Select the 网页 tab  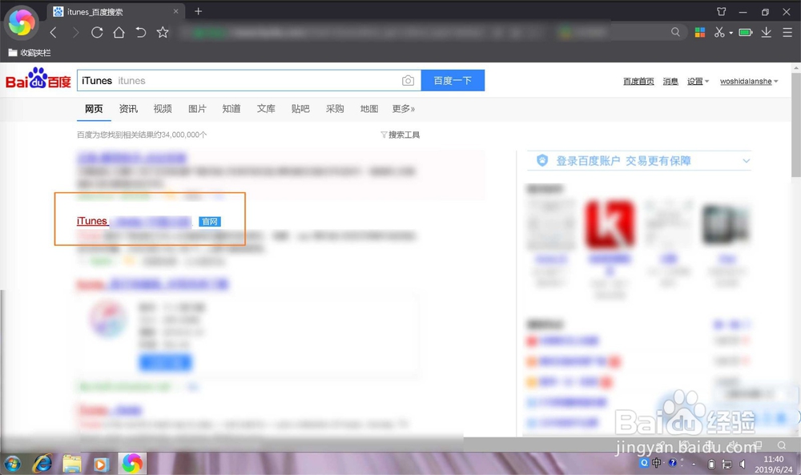94,109
